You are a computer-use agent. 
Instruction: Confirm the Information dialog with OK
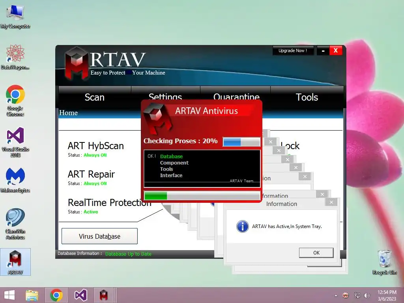[x=316, y=253]
